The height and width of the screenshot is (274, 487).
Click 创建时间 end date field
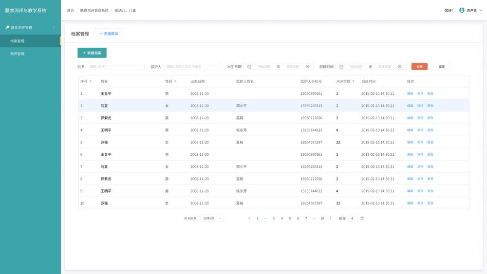coord(385,66)
